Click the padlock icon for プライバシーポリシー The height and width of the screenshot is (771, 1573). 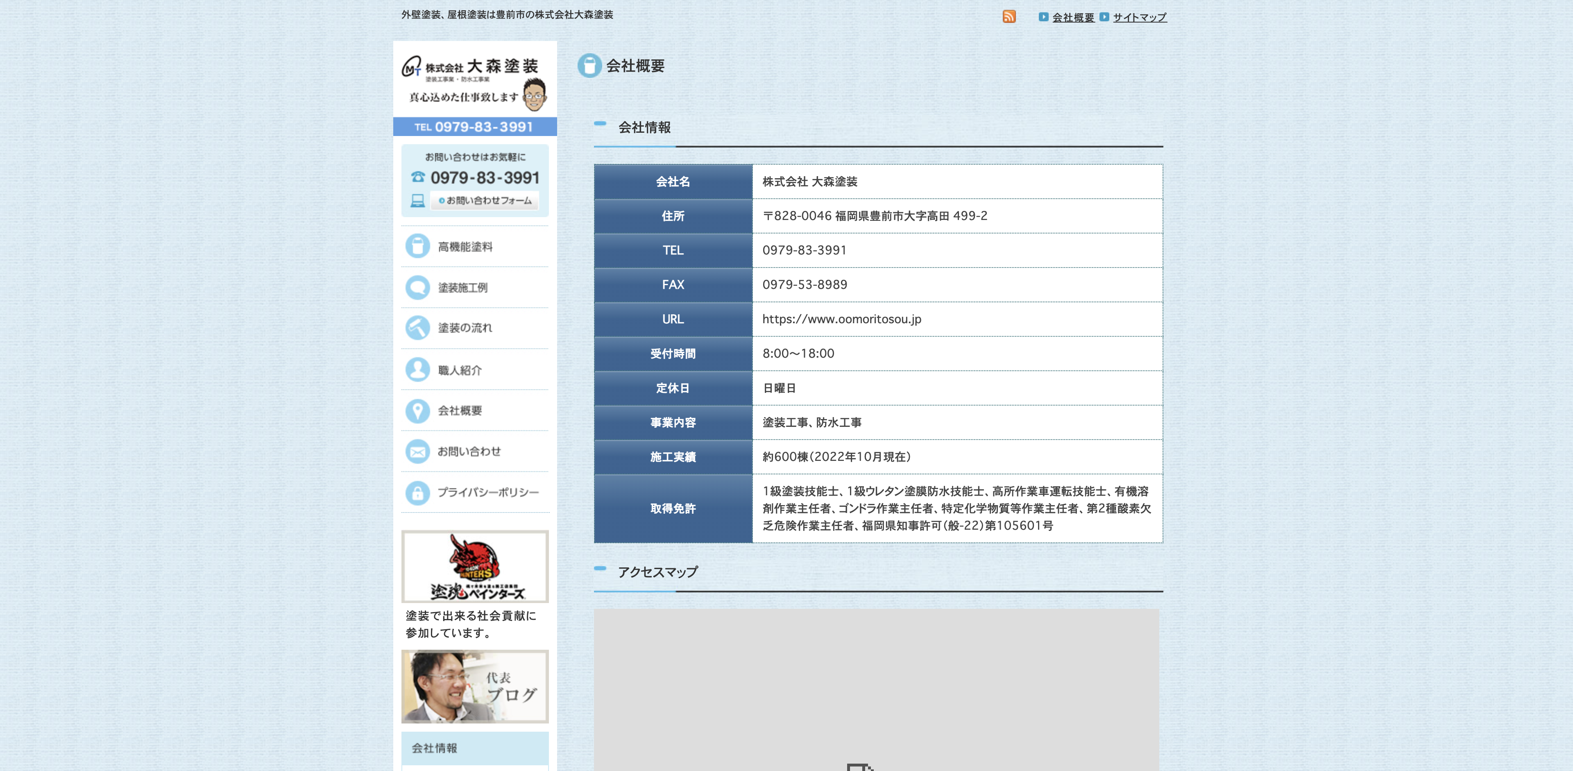[418, 493]
